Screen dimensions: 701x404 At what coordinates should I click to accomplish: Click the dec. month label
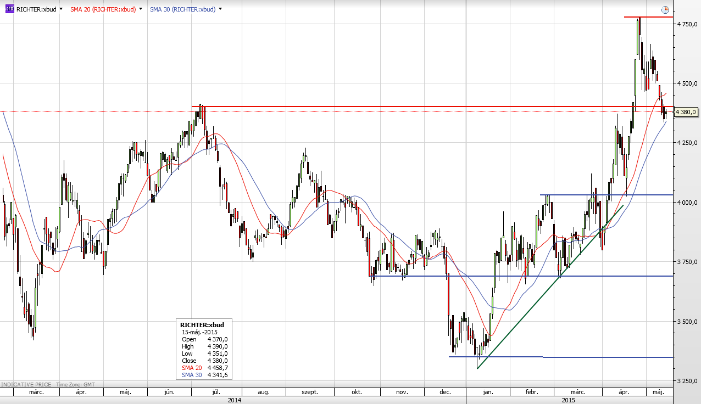(446, 392)
